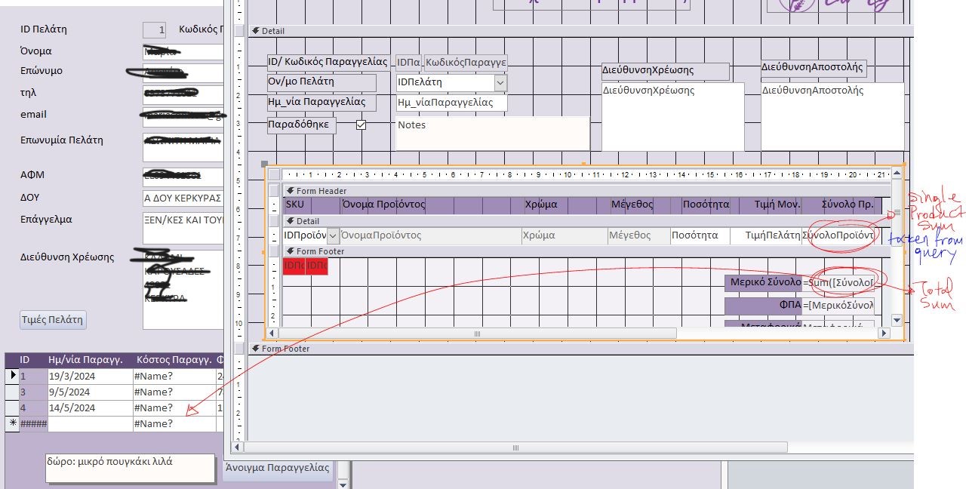Click the Άνοιγμα Παραγγελίας button
Viewport: 966px width, 489px height.
tap(278, 468)
